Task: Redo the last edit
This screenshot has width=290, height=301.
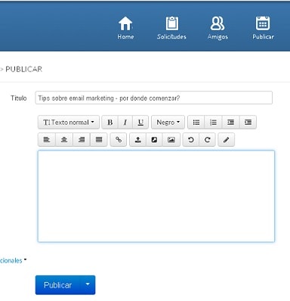Action: tap(208, 140)
